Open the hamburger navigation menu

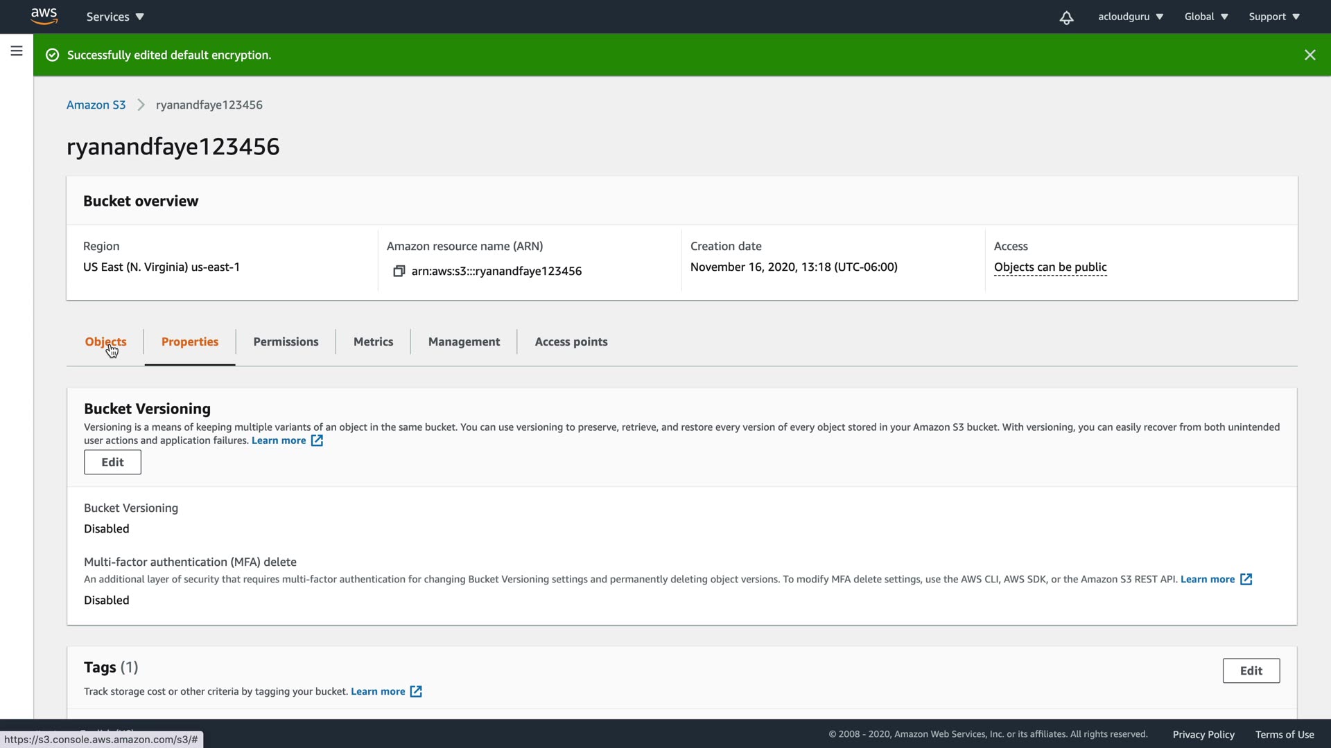[x=17, y=51]
